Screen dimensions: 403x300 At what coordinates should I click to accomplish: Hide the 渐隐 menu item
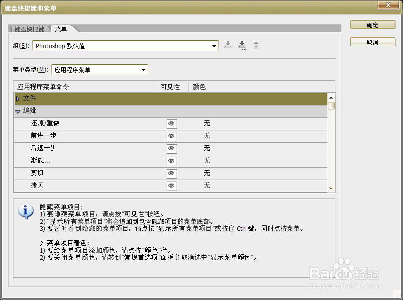171,161
